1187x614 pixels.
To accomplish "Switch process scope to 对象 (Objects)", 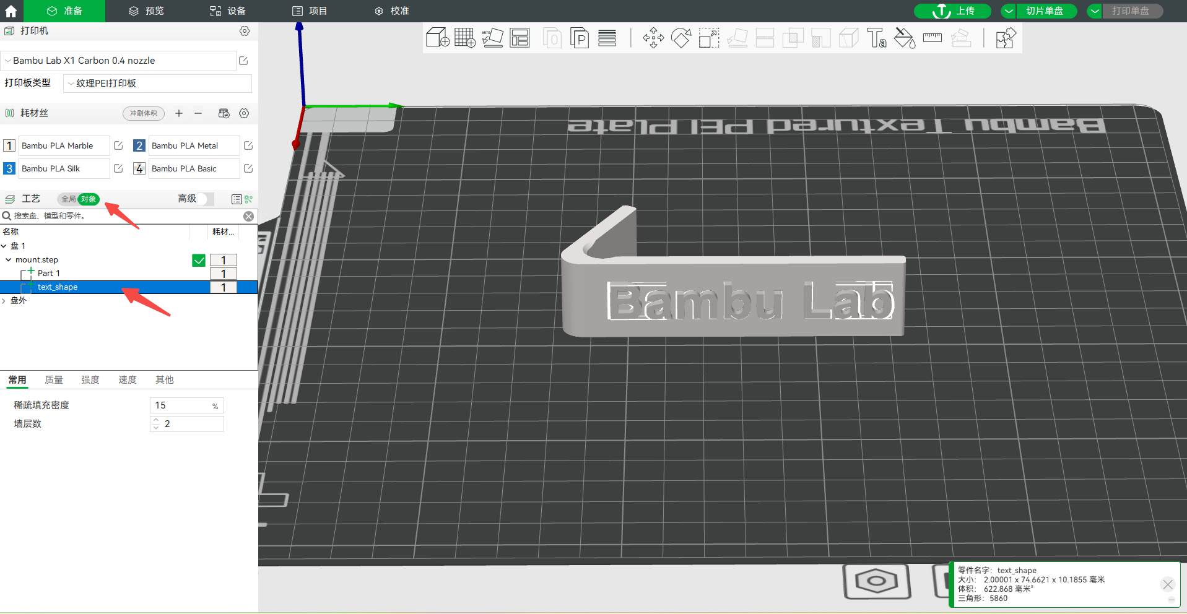I will [89, 199].
